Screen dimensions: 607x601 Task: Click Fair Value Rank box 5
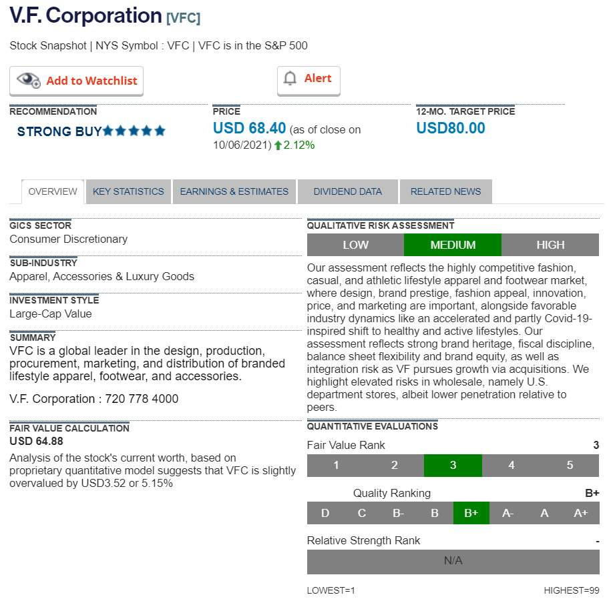(570, 466)
